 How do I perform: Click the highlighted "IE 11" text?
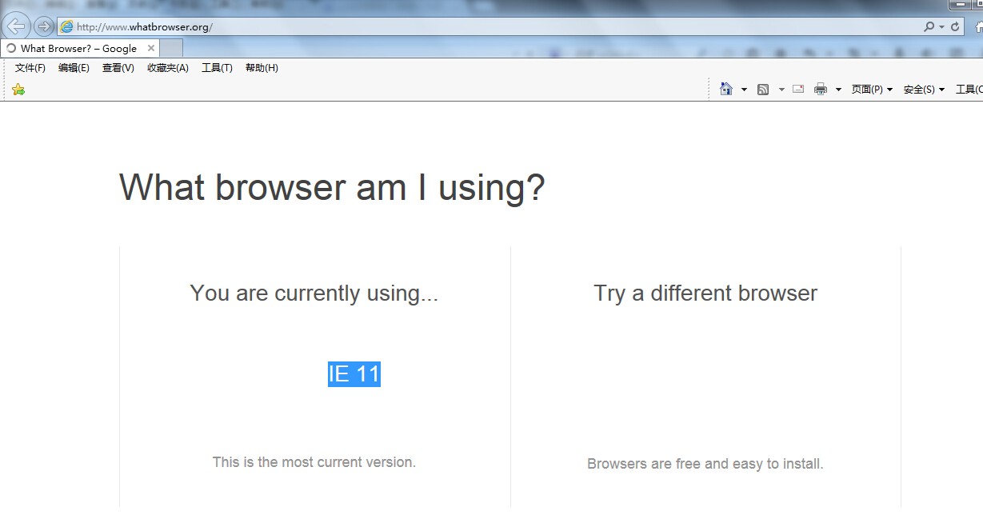click(x=354, y=374)
